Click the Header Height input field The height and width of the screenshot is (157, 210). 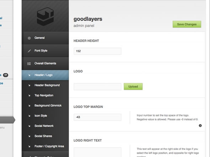[x=98, y=51]
